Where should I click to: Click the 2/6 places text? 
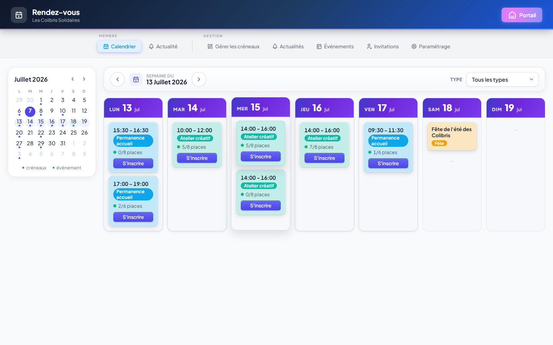click(130, 206)
